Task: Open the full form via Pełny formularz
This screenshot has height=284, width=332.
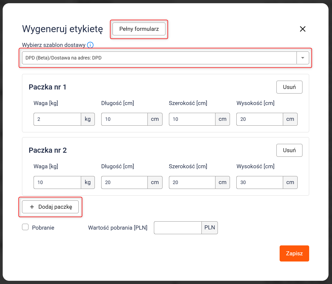Action: pos(139,29)
